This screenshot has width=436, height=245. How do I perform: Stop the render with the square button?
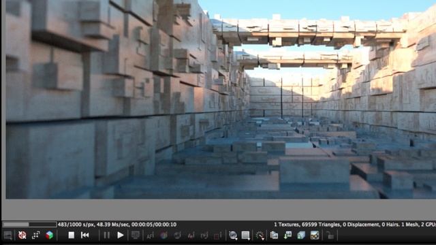click(x=71, y=235)
